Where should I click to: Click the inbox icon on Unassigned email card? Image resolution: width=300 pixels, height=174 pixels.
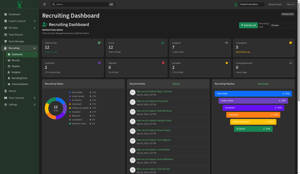tap(290, 63)
